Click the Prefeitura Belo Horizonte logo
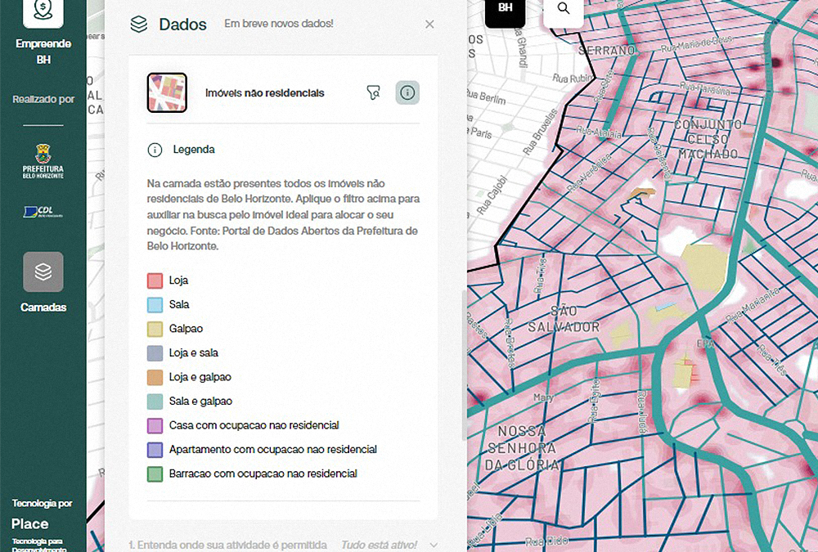The width and height of the screenshot is (818, 552). tap(43, 162)
